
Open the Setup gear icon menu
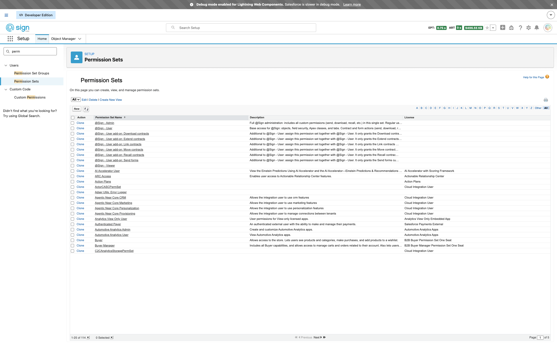point(528,28)
